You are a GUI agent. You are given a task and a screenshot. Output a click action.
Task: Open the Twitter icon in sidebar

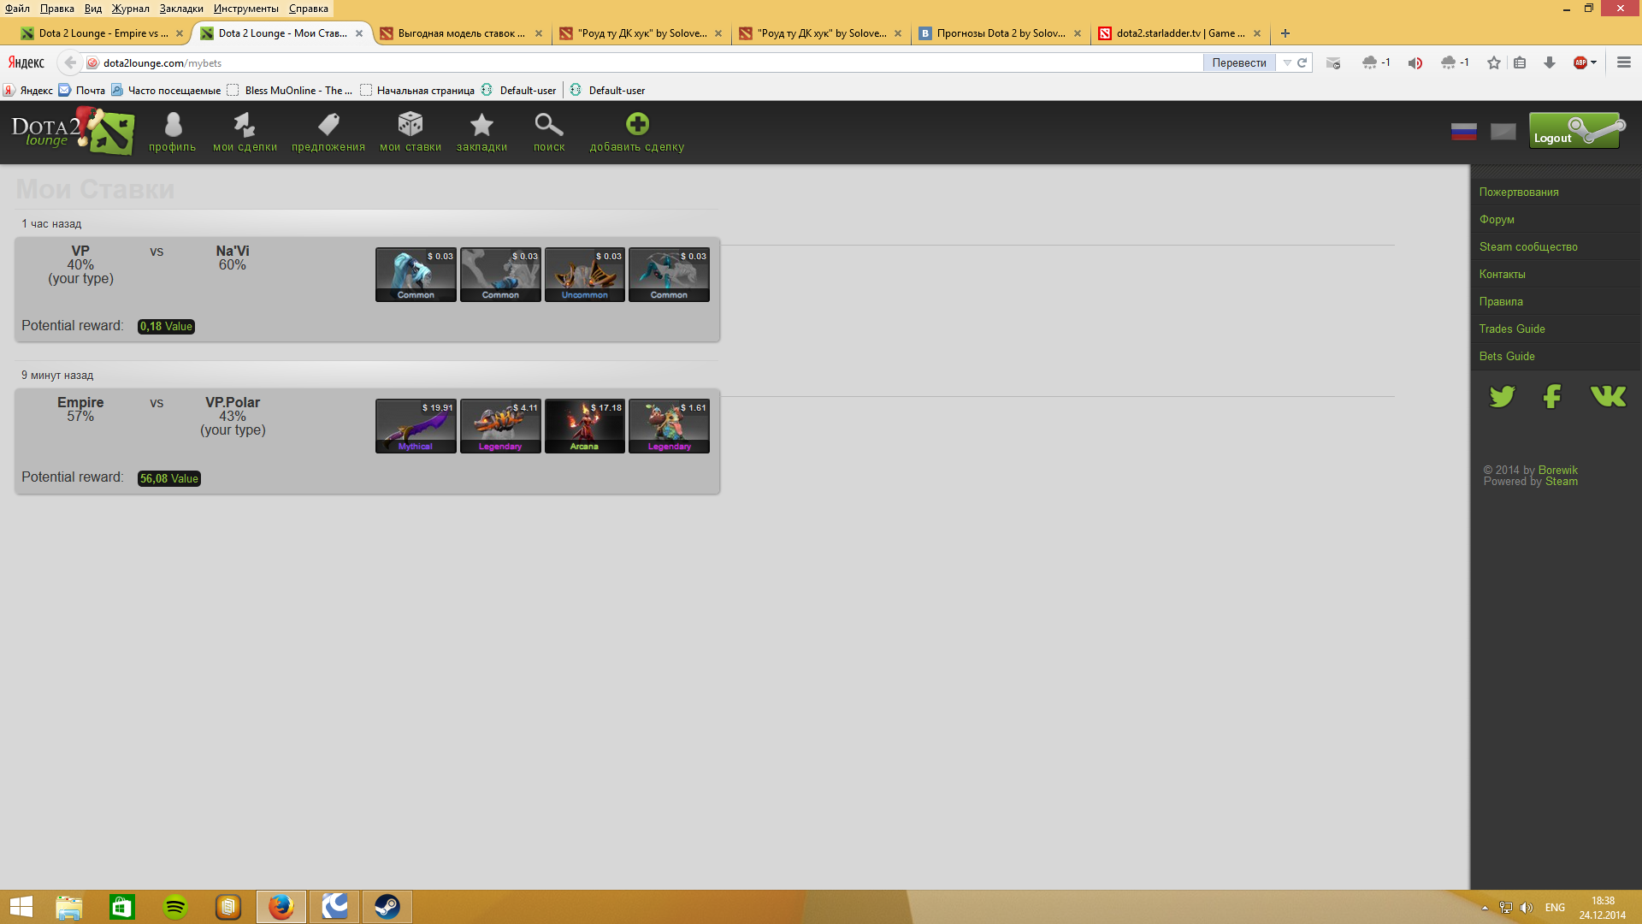1502,396
